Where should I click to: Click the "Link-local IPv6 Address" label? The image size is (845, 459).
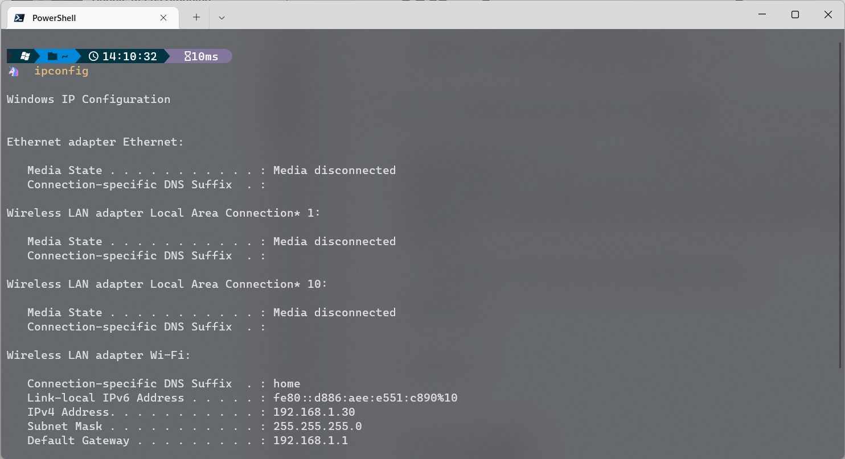[105, 398]
